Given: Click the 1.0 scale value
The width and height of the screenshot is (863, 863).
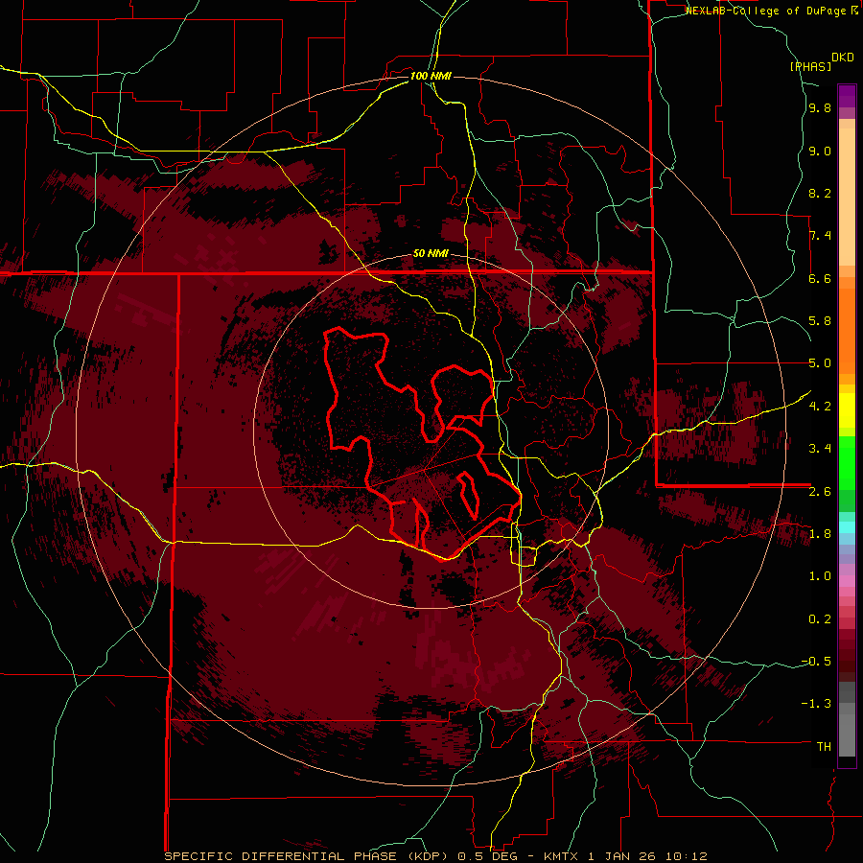Looking at the screenshot, I should (820, 577).
